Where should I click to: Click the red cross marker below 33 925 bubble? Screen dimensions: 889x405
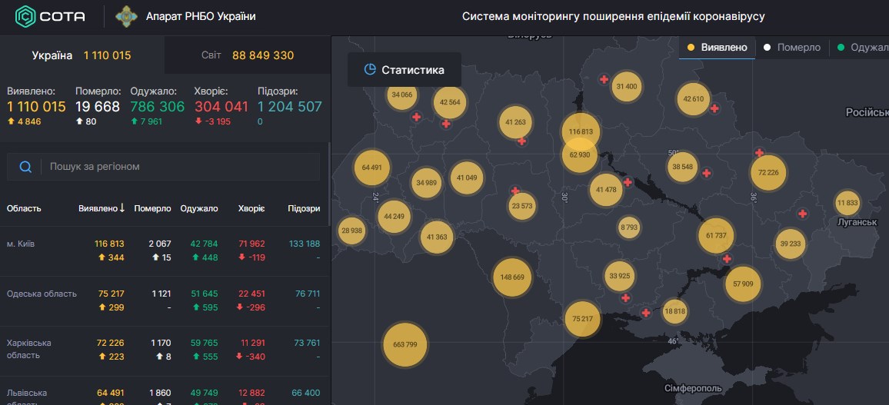[x=625, y=298]
